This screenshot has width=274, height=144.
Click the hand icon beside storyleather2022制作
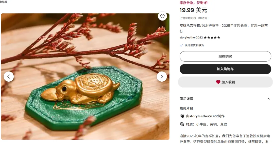pyautogui.click(x=182, y=116)
